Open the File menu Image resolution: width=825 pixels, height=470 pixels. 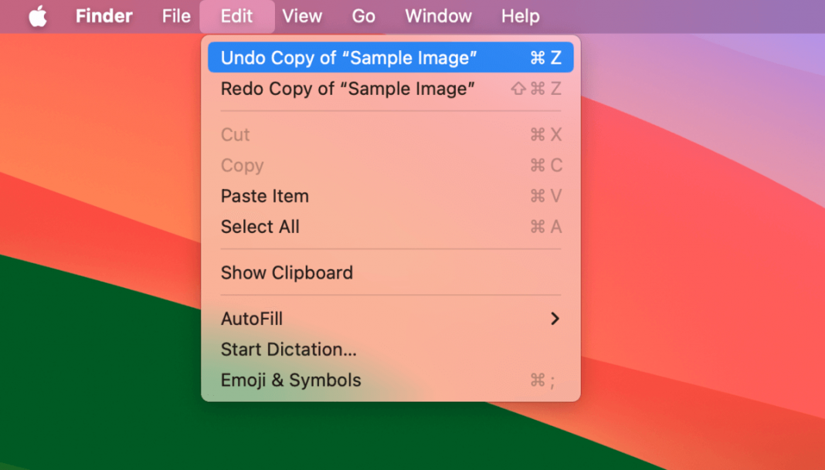coord(176,16)
